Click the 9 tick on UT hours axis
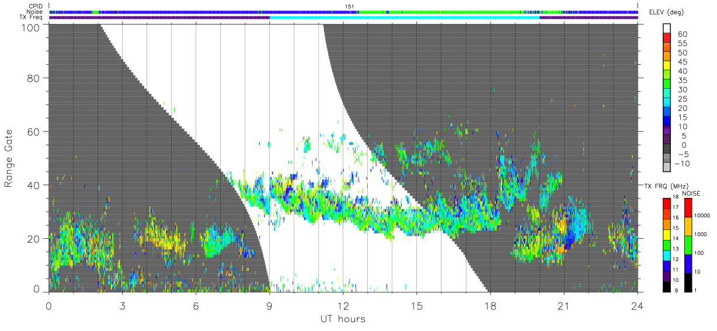The width and height of the screenshot is (717, 331). (269, 306)
